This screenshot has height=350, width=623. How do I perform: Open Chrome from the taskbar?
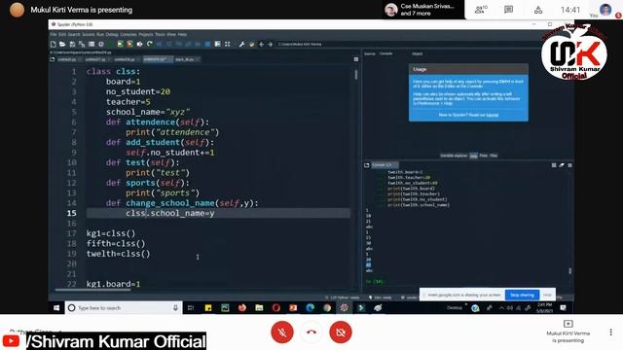click(327, 307)
